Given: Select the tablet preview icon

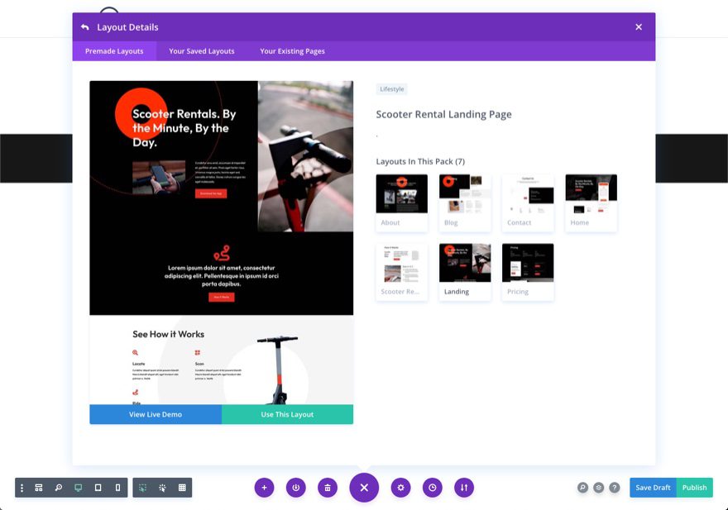Looking at the screenshot, I should [x=98, y=488].
